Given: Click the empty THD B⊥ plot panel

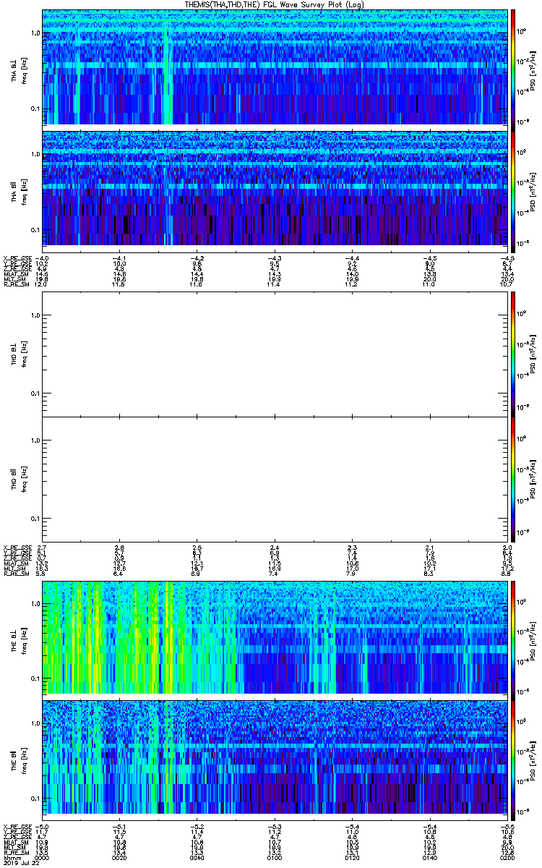Looking at the screenshot, I should coord(275,354).
